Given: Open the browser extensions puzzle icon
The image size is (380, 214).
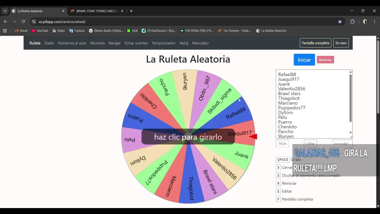Looking at the screenshot, I should tap(352, 22).
